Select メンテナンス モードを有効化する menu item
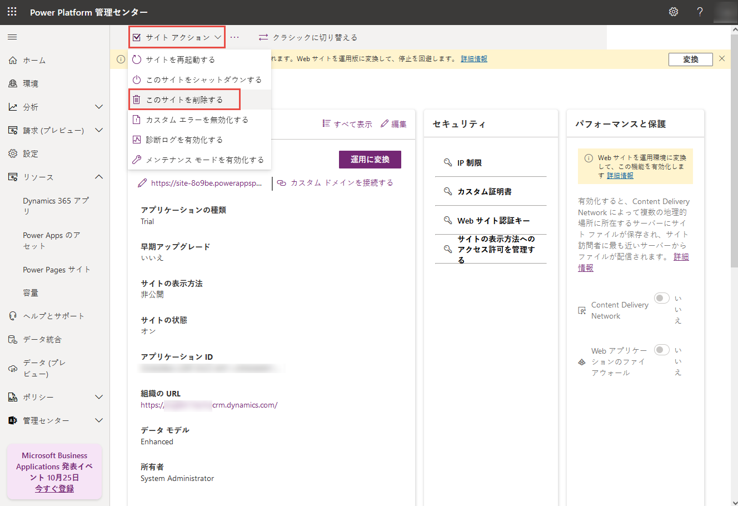The width and height of the screenshot is (738, 506). [x=200, y=160]
